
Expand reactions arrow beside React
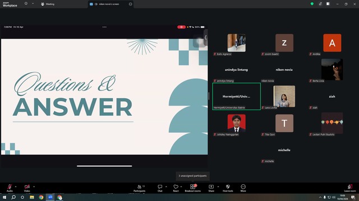(181, 186)
